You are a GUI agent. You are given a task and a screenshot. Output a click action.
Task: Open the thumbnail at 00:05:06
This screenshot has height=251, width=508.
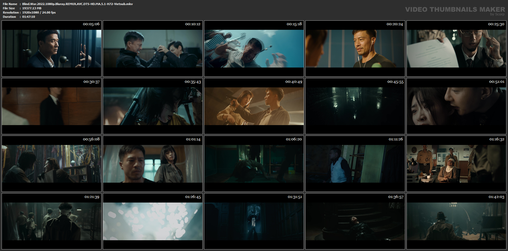click(x=51, y=49)
